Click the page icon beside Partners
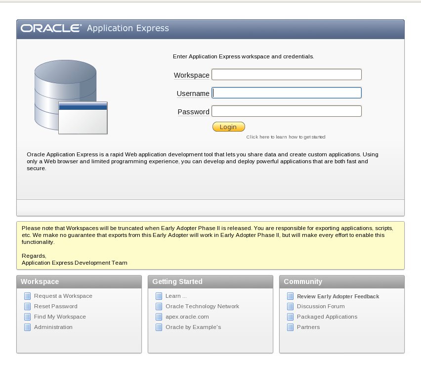The height and width of the screenshot is (375, 421). [290, 327]
